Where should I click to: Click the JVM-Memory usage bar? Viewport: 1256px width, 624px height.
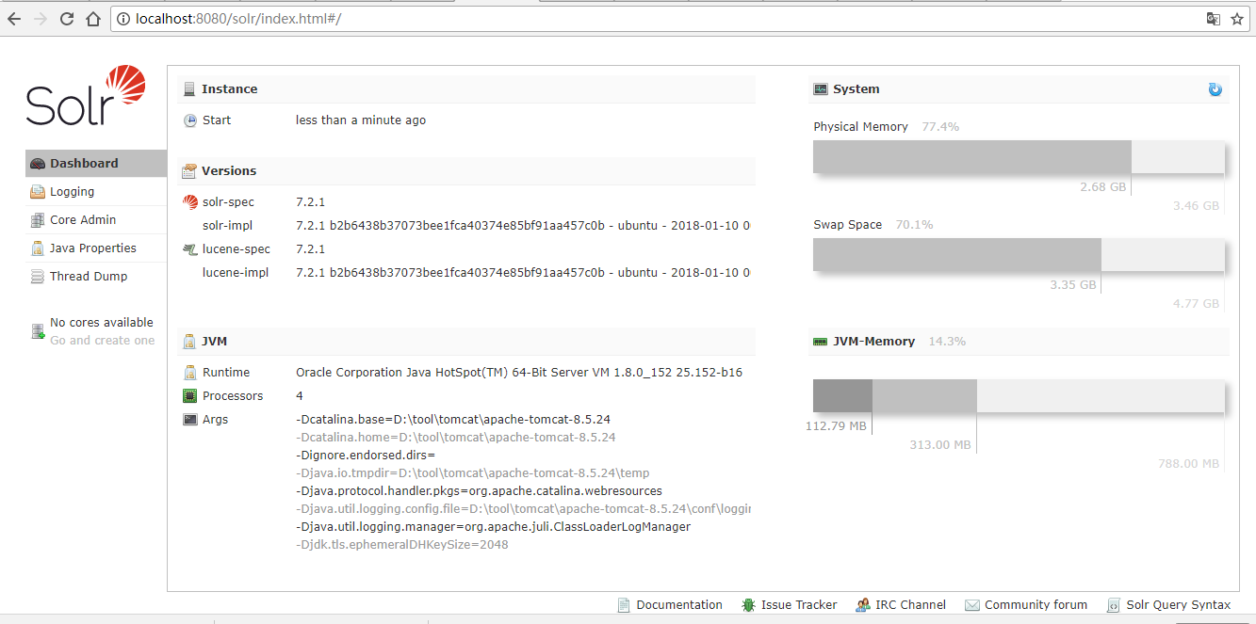click(x=1019, y=396)
